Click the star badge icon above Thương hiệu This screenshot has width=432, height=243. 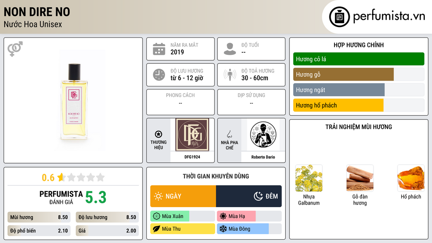(x=159, y=134)
